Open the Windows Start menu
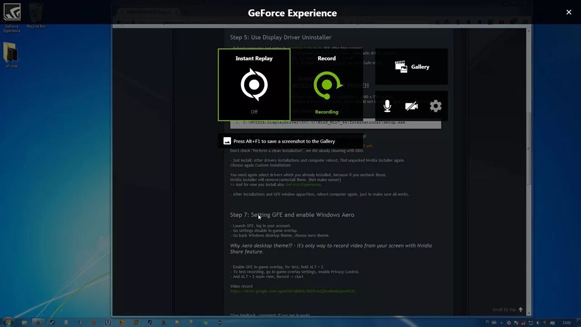Viewport: 581px width, 327px height. click(x=8, y=322)
